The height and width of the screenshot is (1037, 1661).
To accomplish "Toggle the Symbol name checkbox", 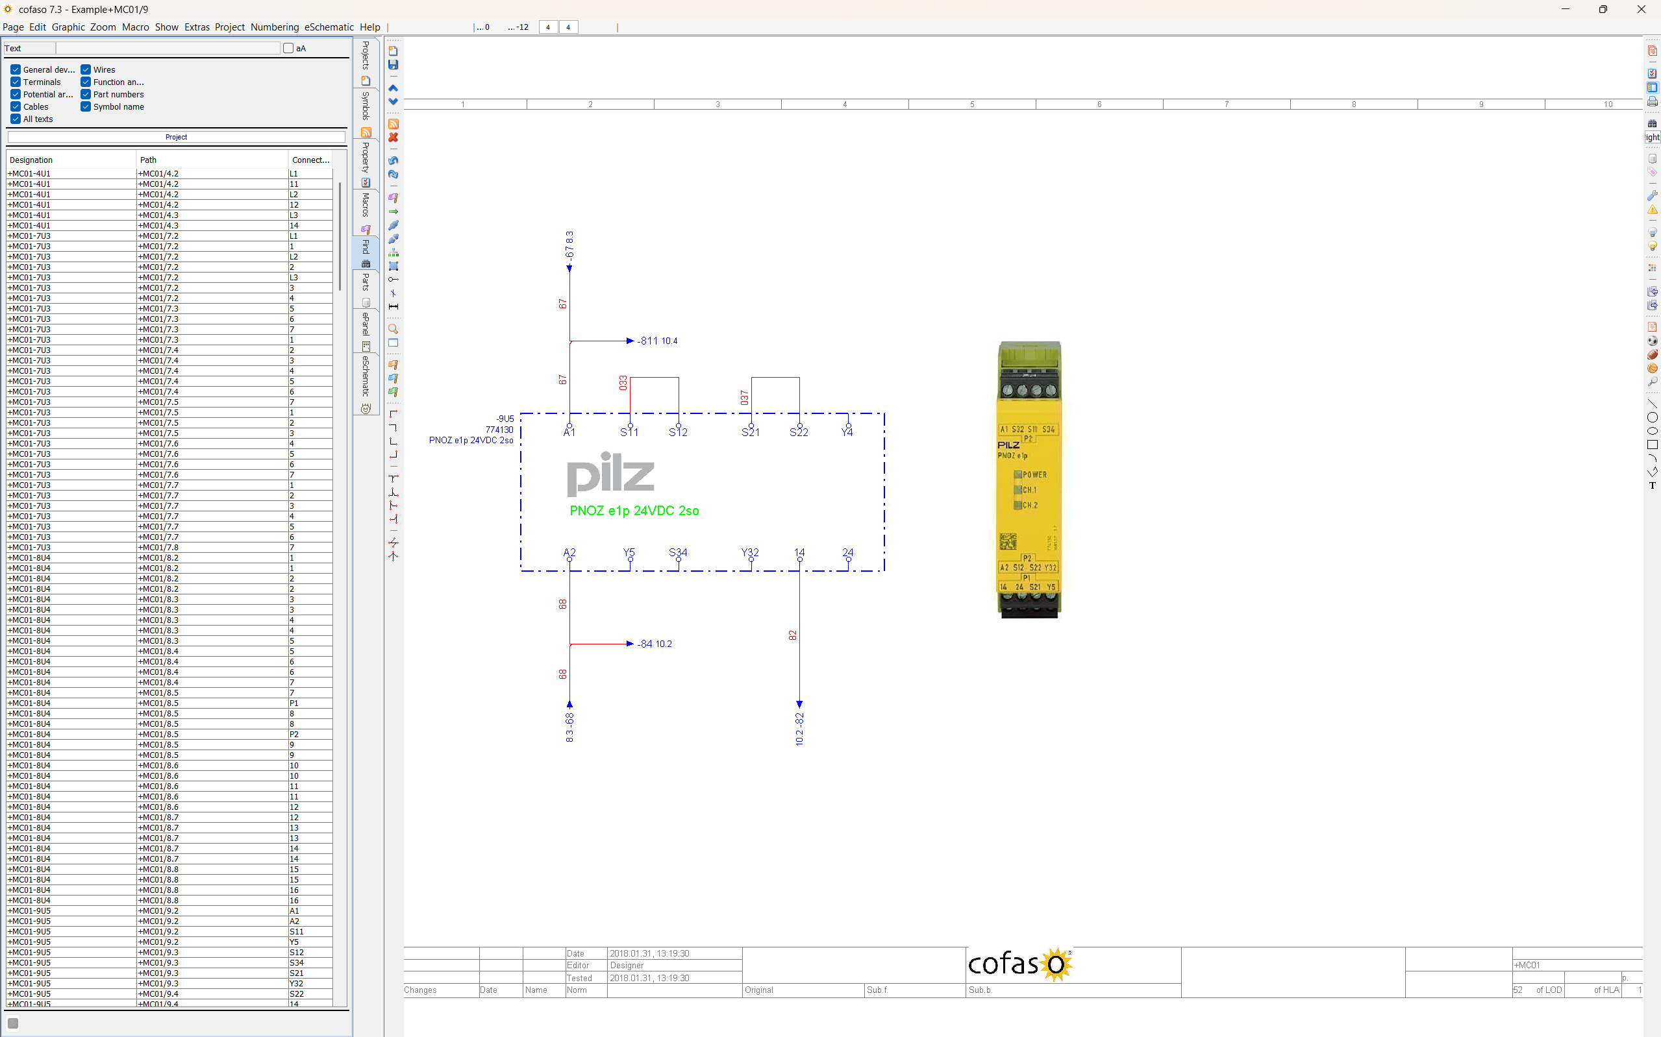I will (x=86, y=106).
